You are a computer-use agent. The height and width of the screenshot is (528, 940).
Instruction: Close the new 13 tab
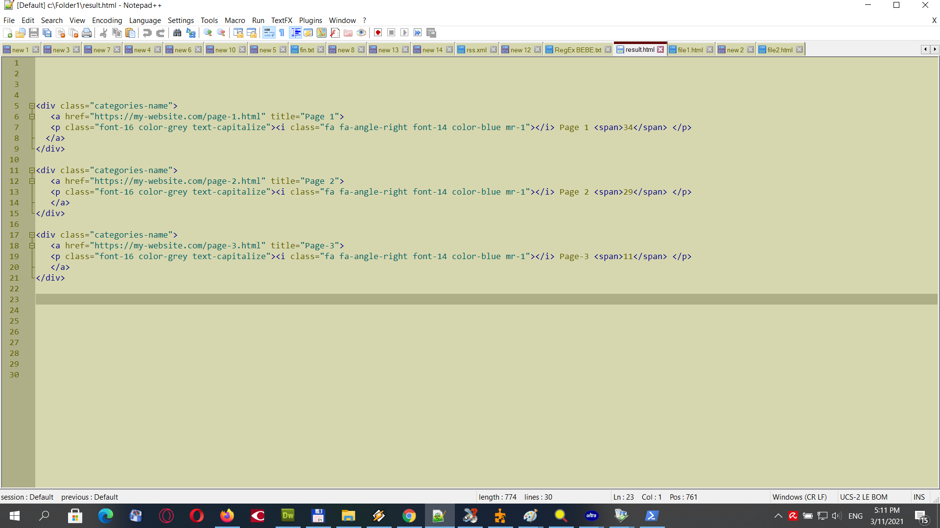[405, 50]
